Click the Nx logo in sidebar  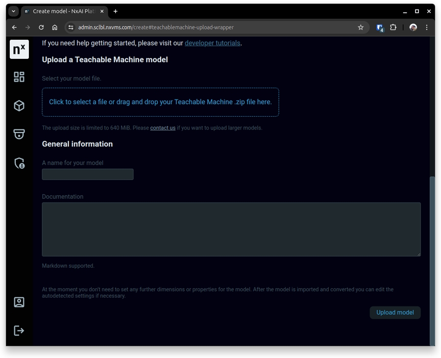coord(19,50)
